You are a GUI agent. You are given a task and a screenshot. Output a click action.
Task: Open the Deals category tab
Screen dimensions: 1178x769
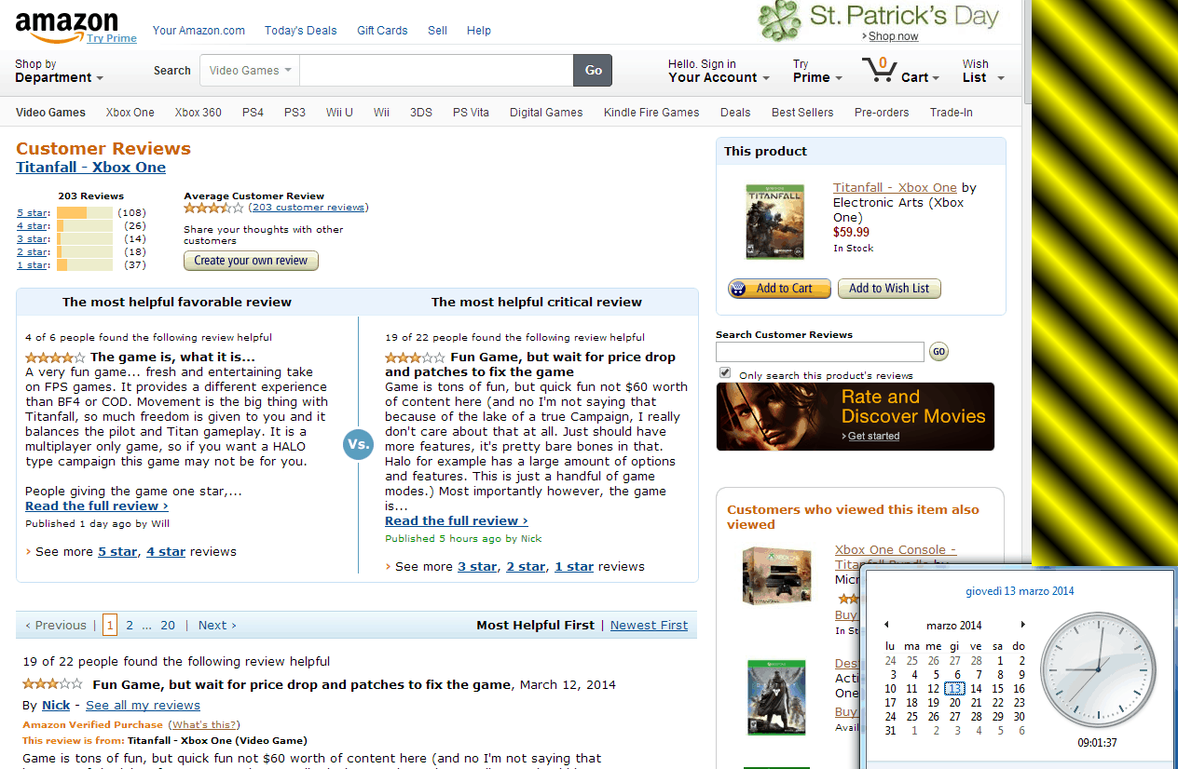[735, 113]
